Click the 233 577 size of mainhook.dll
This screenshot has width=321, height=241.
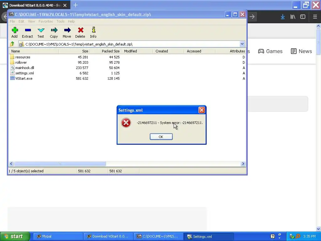point(82,68)
